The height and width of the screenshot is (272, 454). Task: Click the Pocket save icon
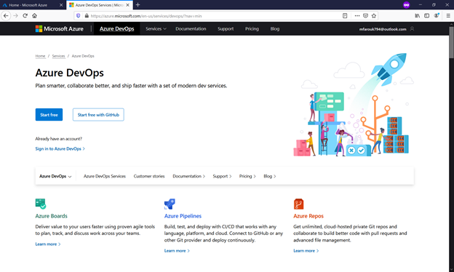pyautogui.click(x=365, y=16)
